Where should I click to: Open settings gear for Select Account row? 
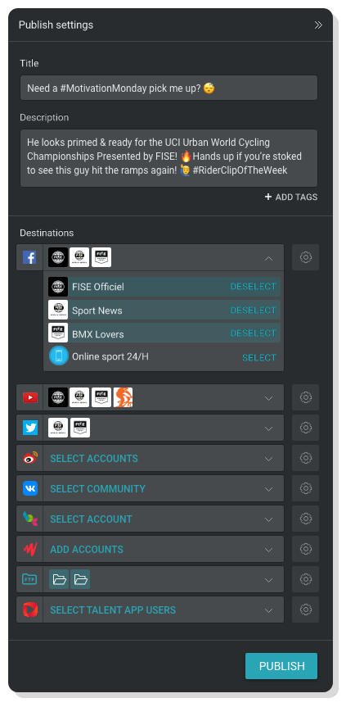(x=305, y=519)
